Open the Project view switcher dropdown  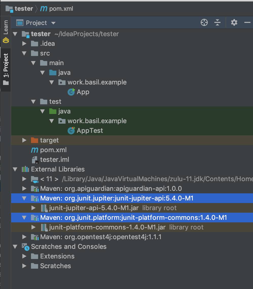tap(53, 23)
